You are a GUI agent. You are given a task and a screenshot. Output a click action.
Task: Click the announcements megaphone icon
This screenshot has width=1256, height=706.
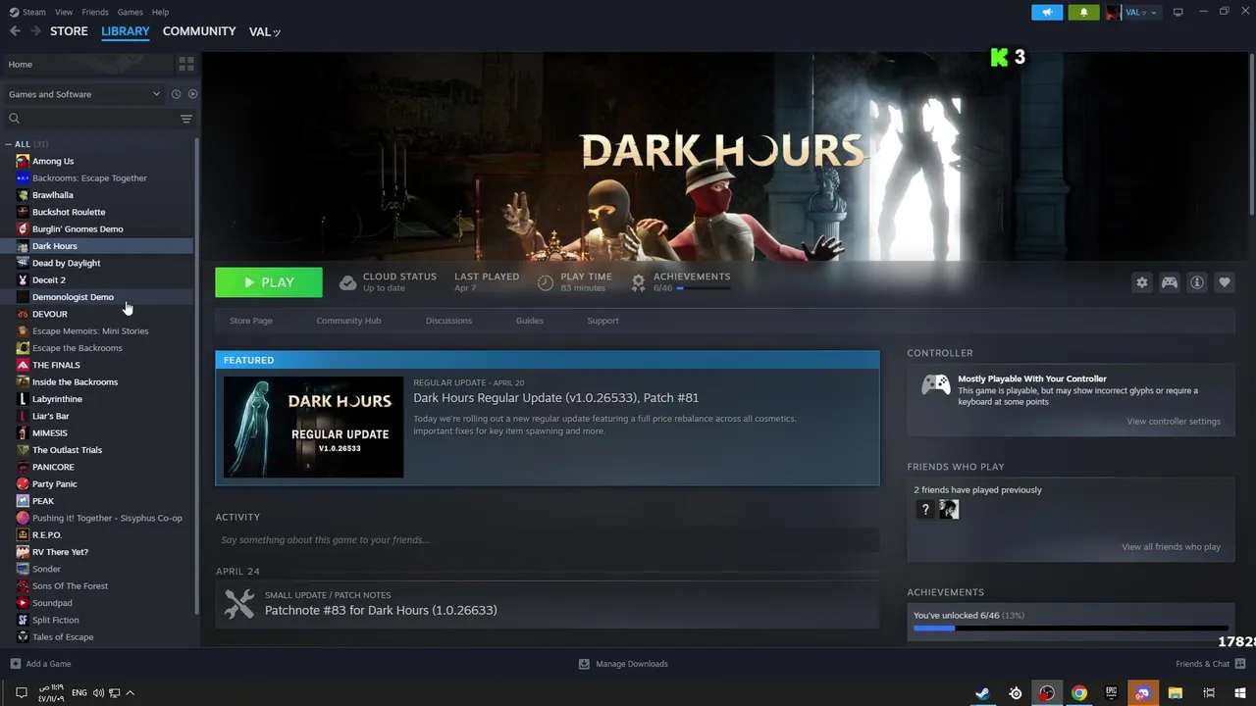coord(1047,12)
